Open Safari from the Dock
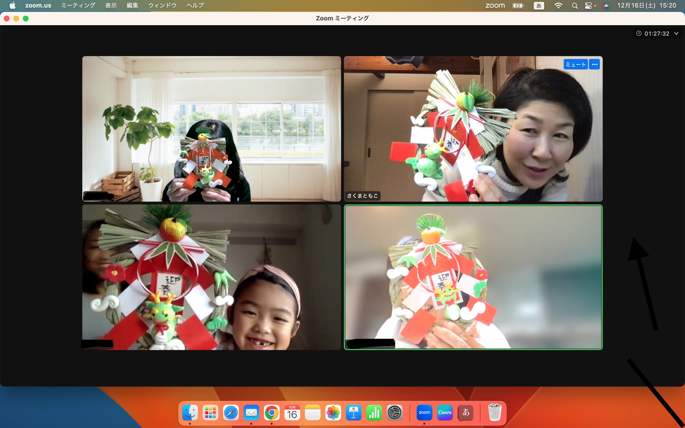 231,412
